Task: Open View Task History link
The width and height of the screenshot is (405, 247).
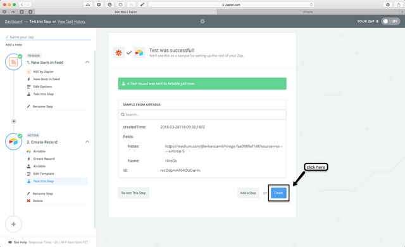Action: coord(72,21)
